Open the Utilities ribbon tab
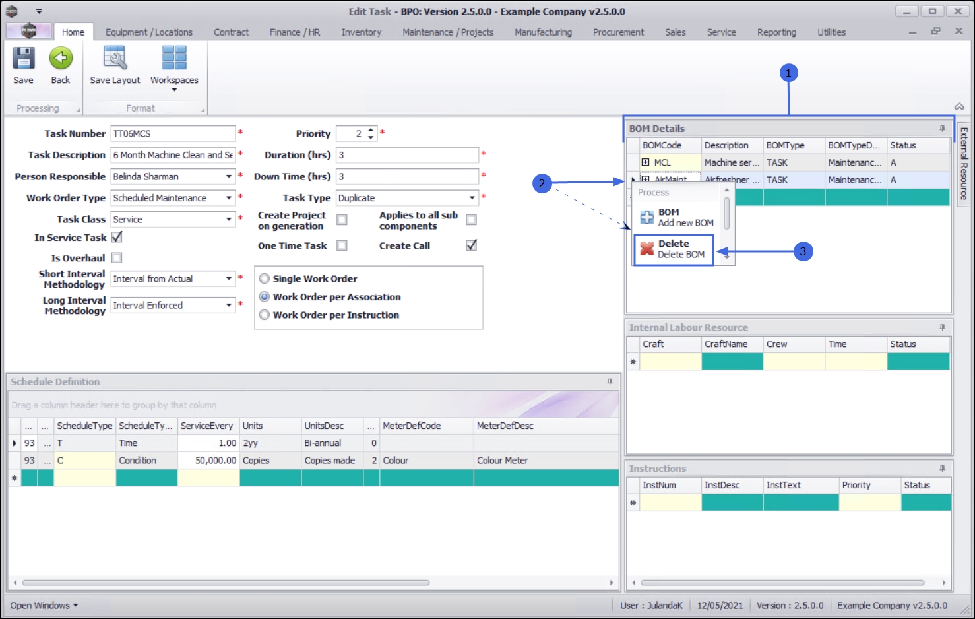This screenshot has height=619, width=975. pos(832,32)
